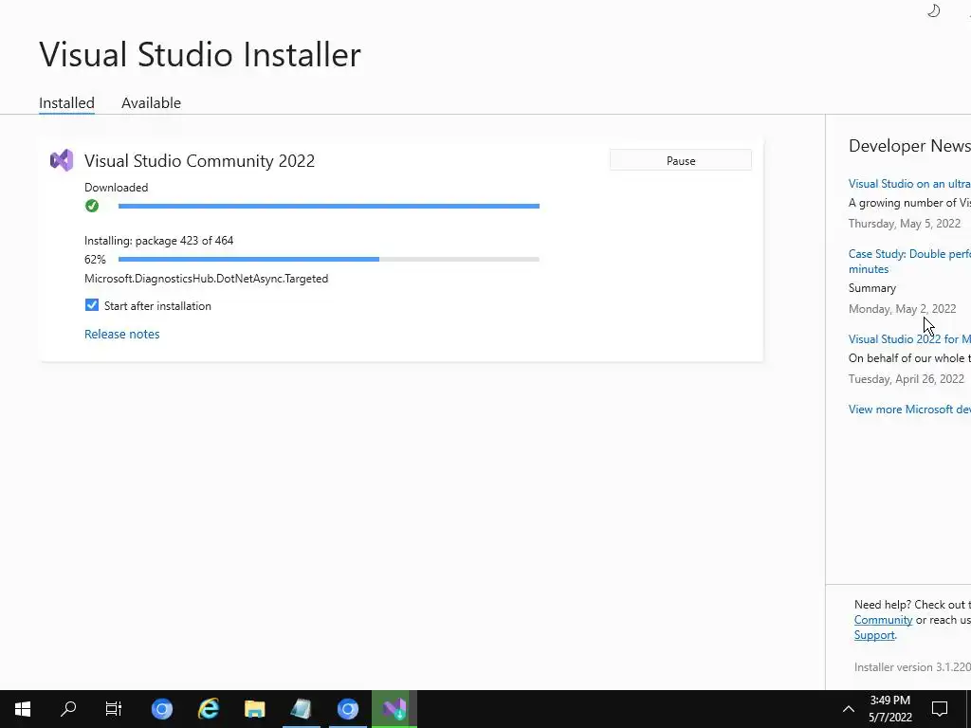Open the notepad-like app on taskbar
Viewport: 971px width, 728px height.
coord(301,709)
